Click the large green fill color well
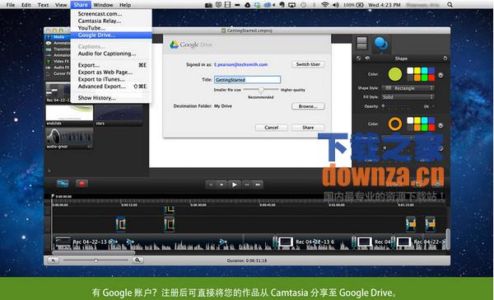494x300 pixels. tap(395, 74)
